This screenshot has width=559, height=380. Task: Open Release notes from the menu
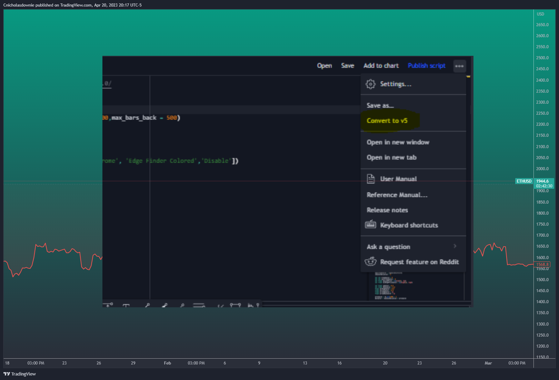387,210
